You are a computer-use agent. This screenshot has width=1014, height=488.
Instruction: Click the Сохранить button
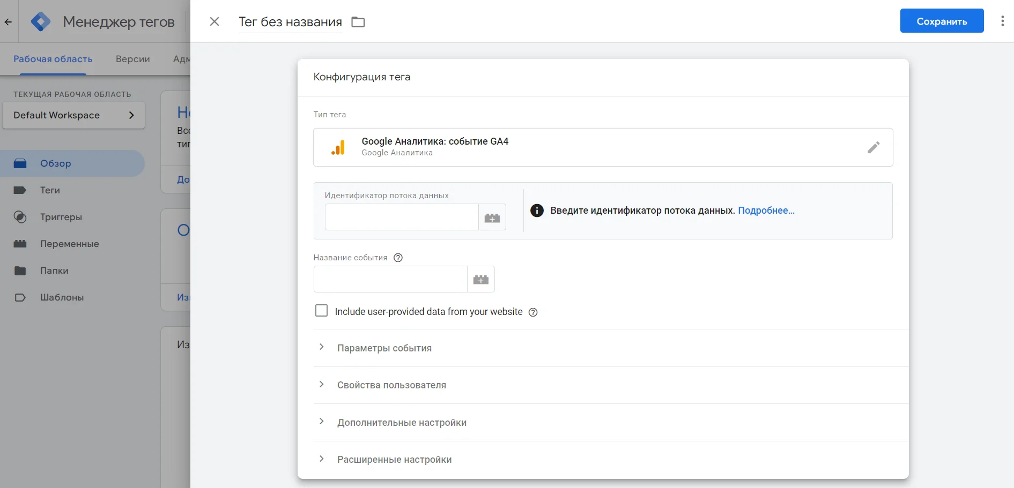pyautogui.click(x=942, y=21)
